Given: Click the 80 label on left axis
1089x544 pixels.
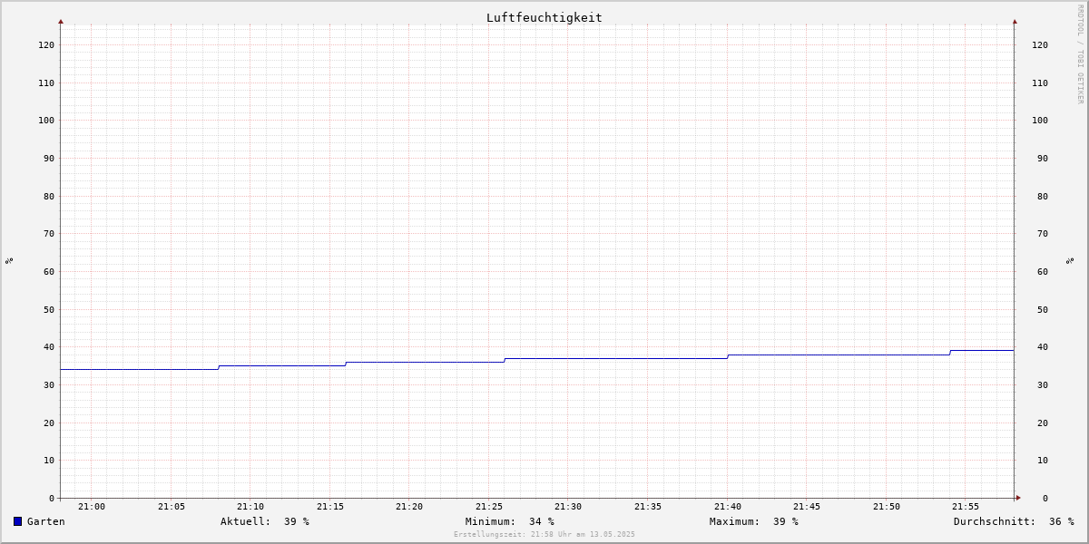Looking at the screenshot, I should 49,196.
